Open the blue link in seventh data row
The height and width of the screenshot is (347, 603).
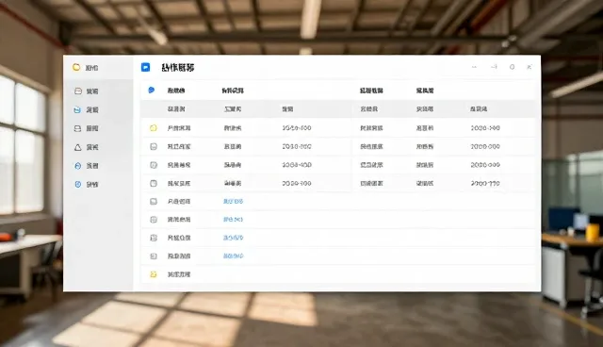point(233,238)
